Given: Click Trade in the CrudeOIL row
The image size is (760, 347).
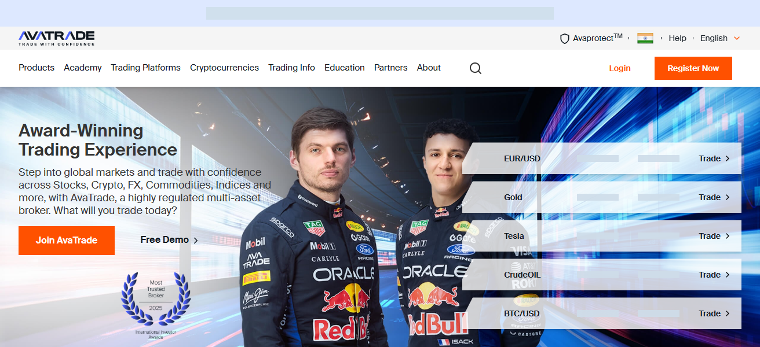Looking at the screenshot, I should pyautogui.click(x=710, y=275).
